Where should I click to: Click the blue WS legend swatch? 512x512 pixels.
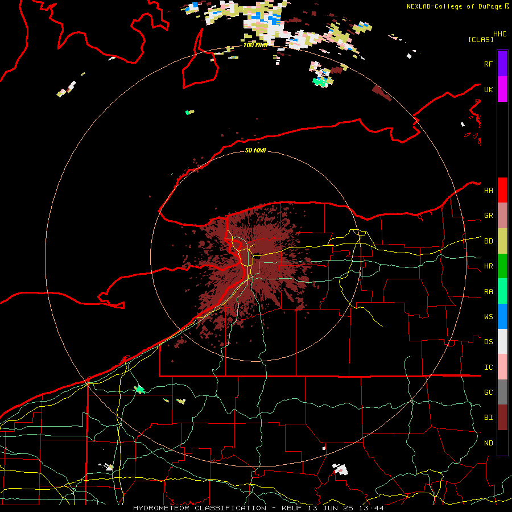point(502,316)
